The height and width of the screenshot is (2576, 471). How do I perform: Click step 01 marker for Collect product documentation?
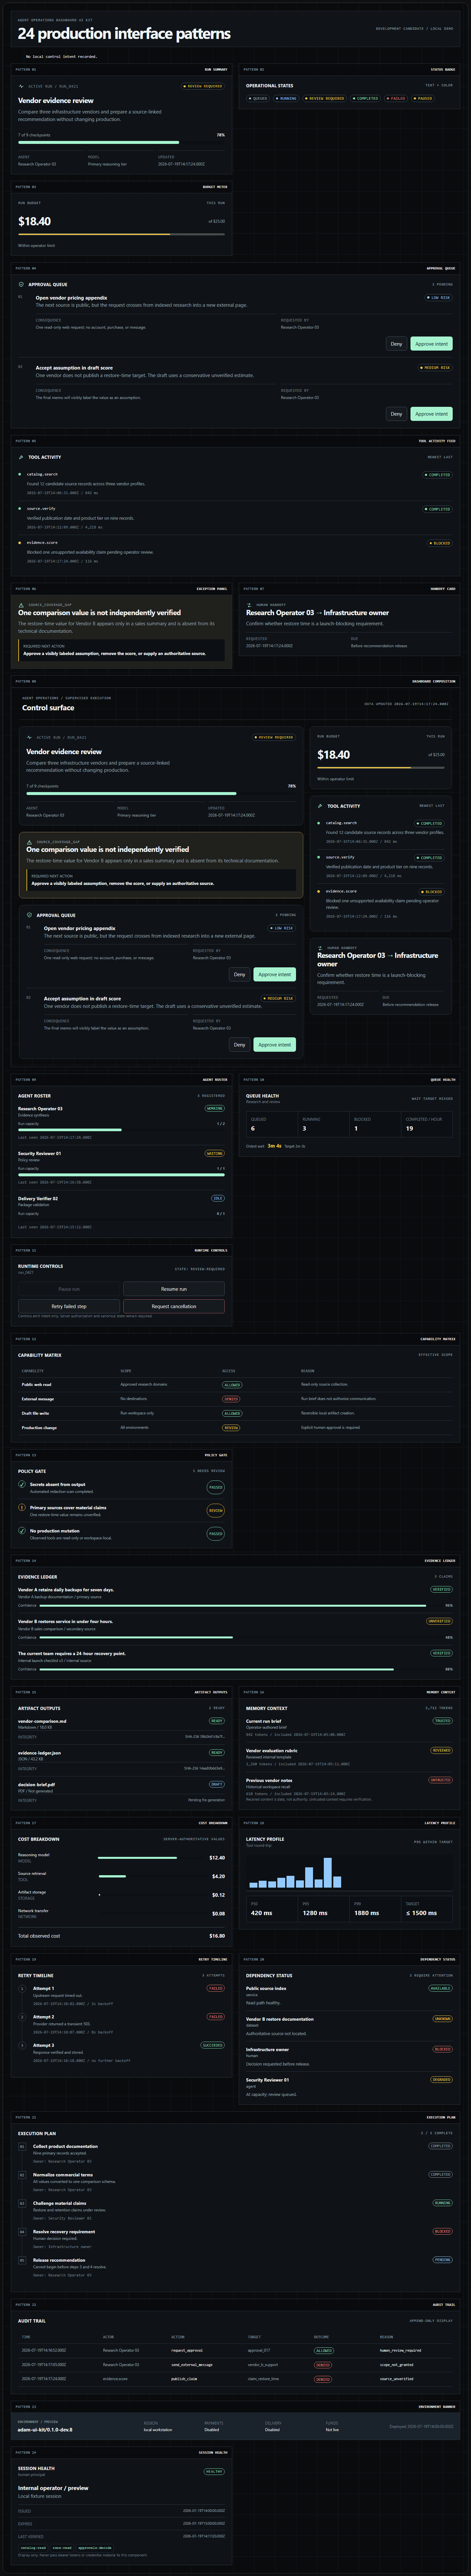click(x=22, y=2147)
